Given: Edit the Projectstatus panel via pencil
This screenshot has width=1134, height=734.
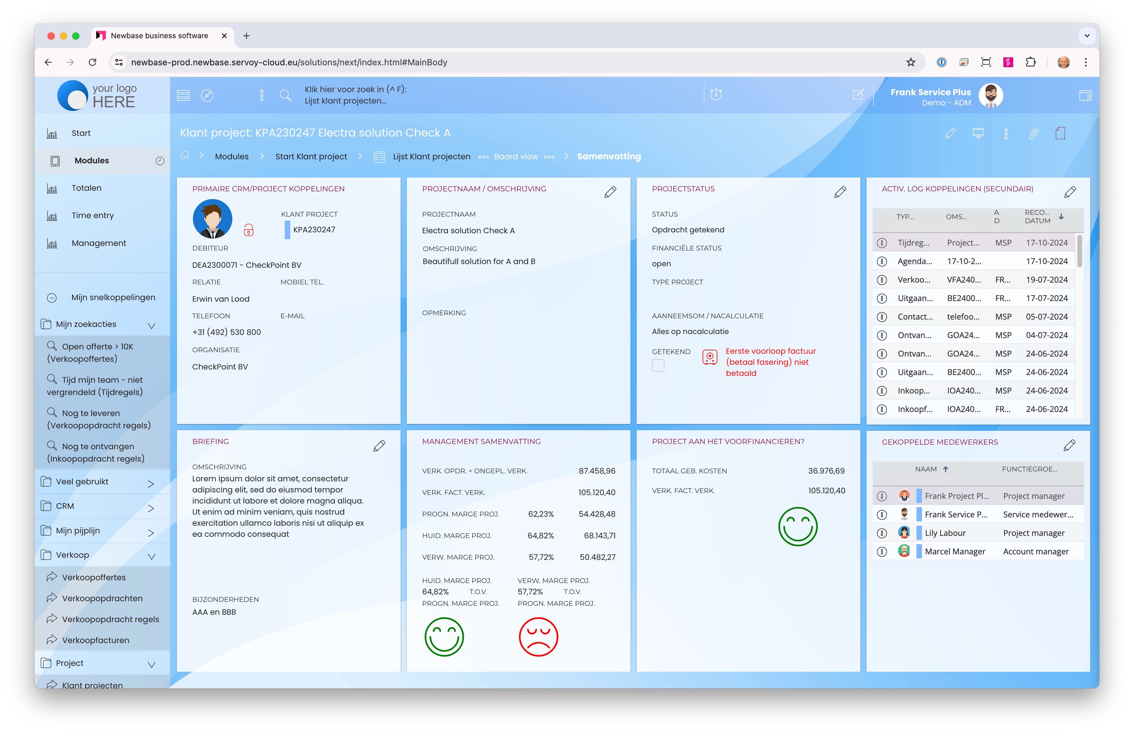Looking at the screenshot, I should (840, 192).
